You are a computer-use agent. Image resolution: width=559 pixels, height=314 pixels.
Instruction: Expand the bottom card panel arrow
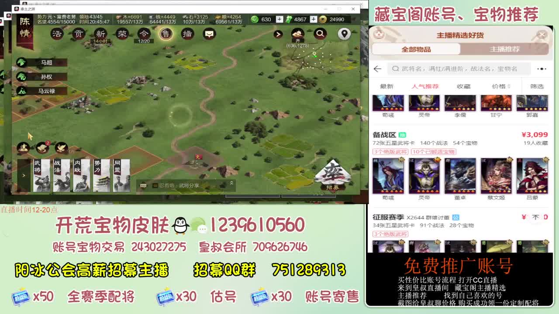point(24,175)
